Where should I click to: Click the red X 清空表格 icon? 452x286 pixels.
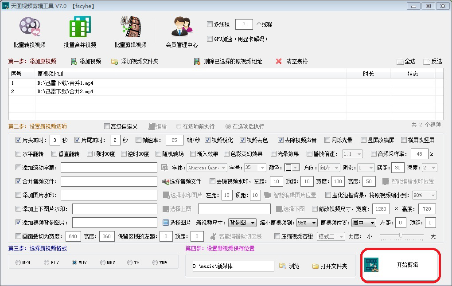click(279, 61)
